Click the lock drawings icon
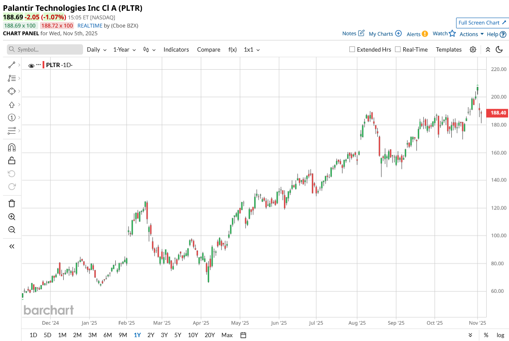This screenshot has height=341, width=509. point(12,160)
